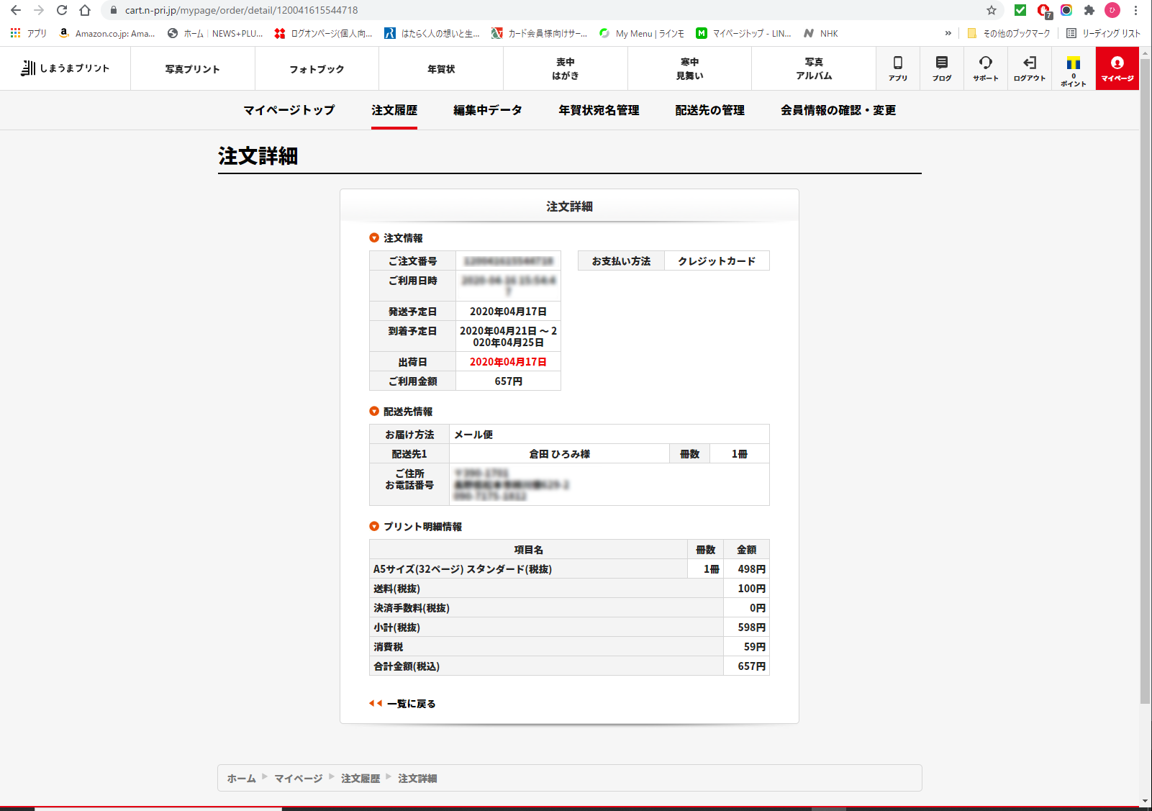Screen dimensions: 1152x811
Task: Click the 注文情報 section bullet icon
Action: coord(374,238)
